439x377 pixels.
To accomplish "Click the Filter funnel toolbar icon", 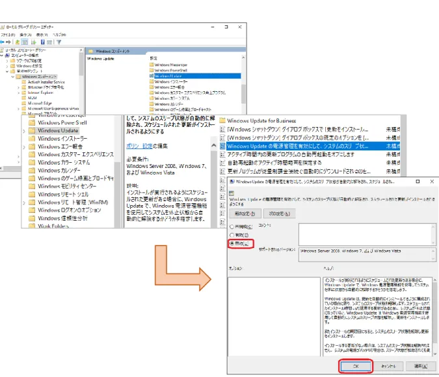I will [59, 42].
